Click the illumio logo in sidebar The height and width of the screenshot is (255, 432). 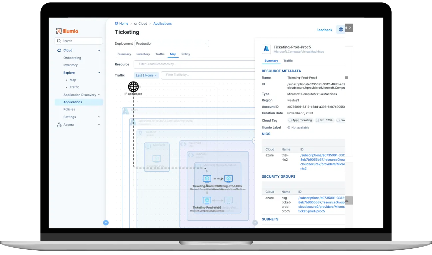(67, 31)
